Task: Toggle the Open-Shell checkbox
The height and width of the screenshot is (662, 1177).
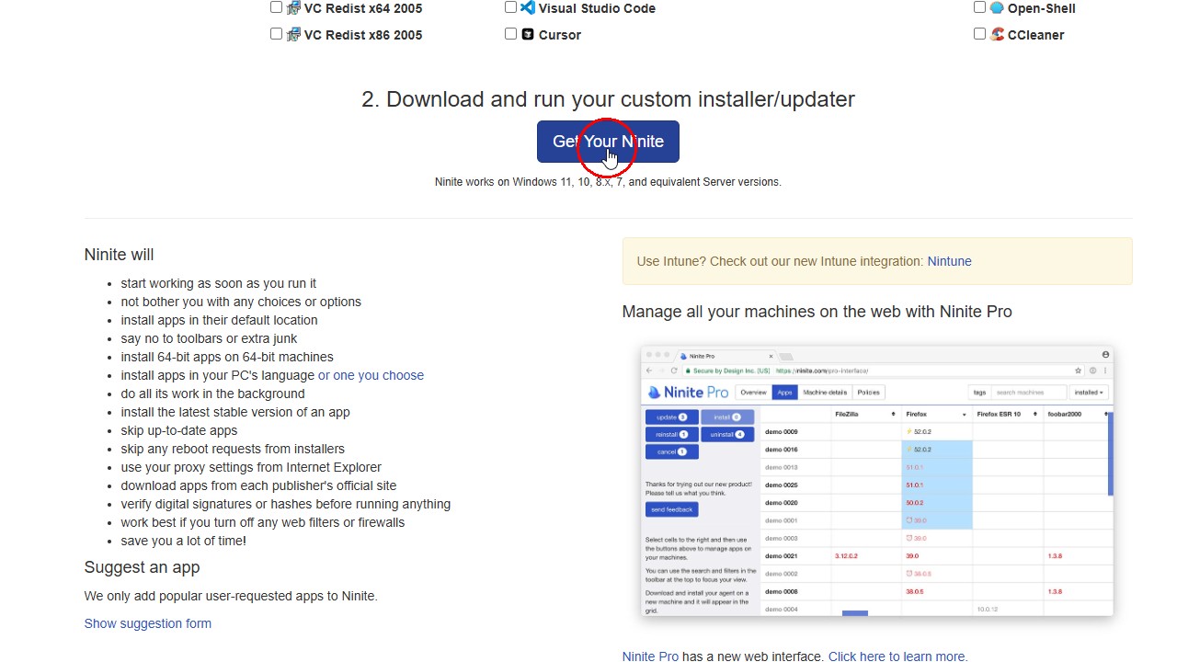Action: coord(979,7)
